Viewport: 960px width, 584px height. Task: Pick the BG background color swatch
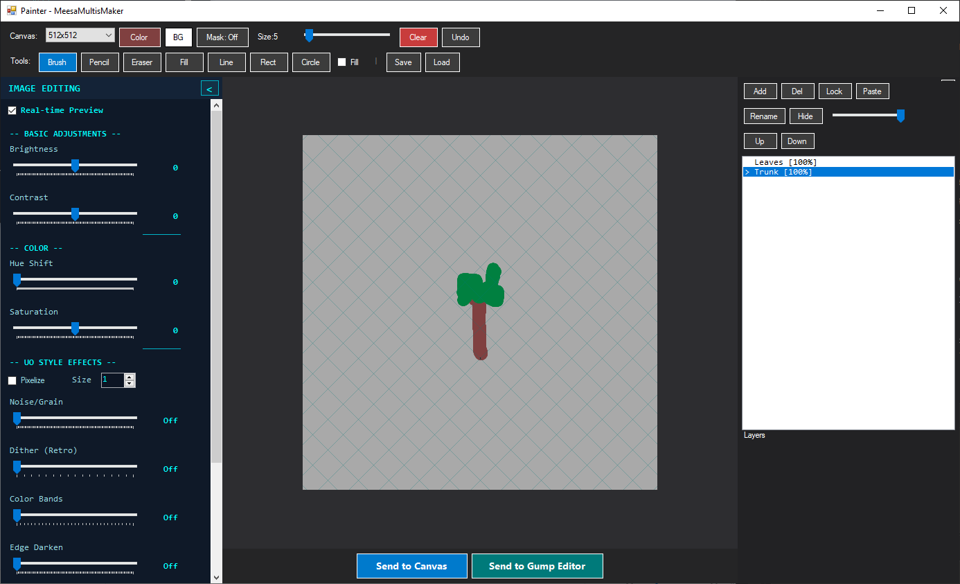(179, 37)
